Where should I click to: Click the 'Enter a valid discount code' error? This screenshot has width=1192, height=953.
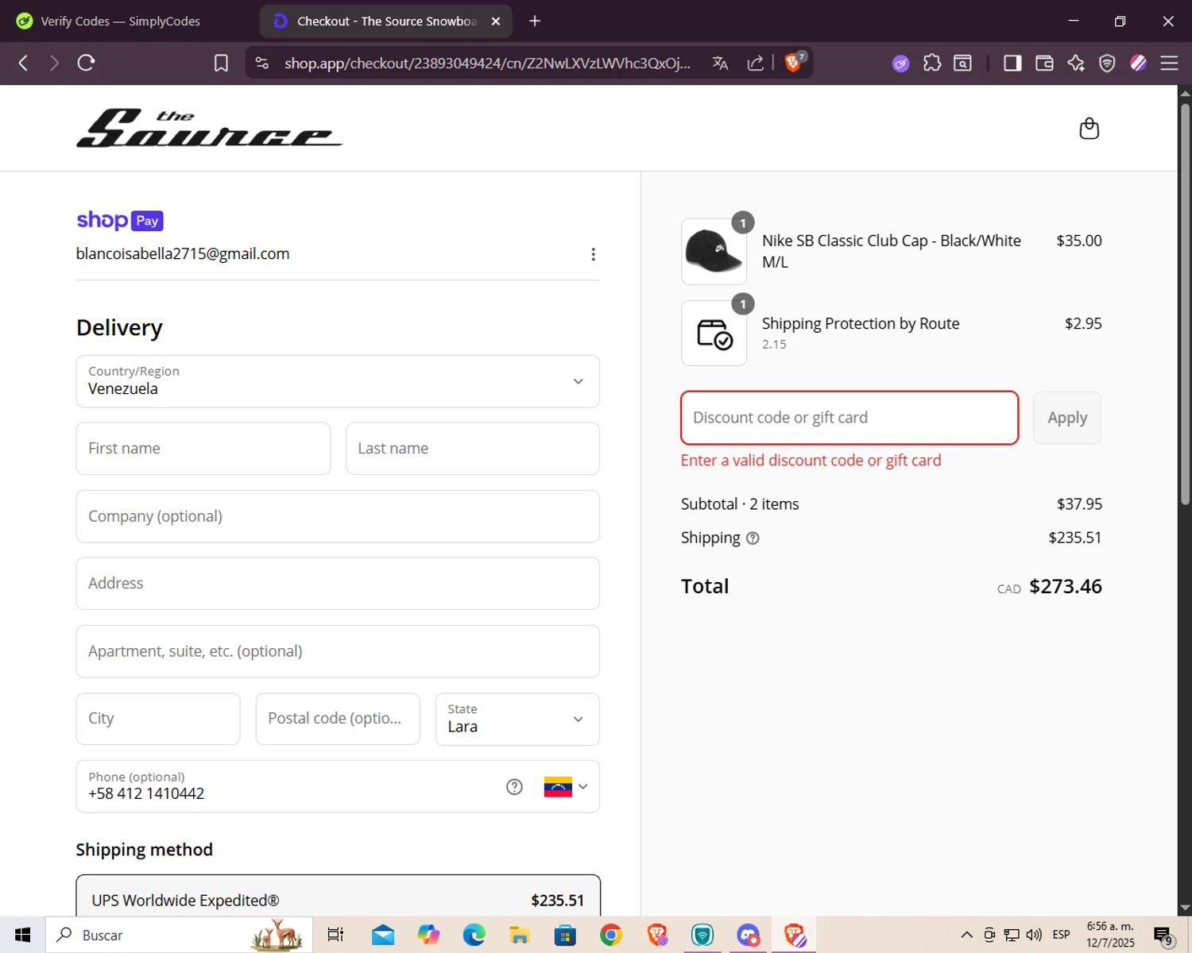click(811, 461)
